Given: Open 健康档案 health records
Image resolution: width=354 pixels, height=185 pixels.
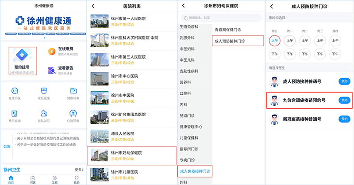Looking at the screenshot, I should click(x=73, y=93).
